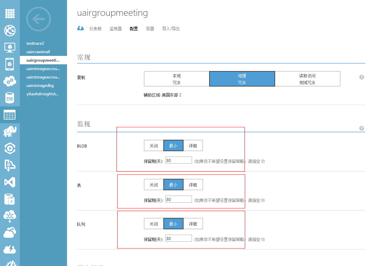
Task: Open the Web Sites globe icon in sidebar
Action: (x=10, y=31)
